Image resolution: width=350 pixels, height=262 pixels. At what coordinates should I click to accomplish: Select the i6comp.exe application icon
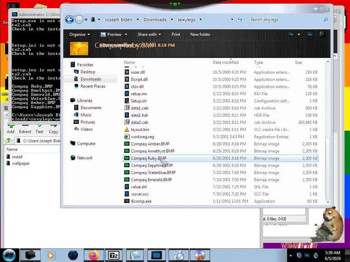pyautogui.click(x=127, y=201)
